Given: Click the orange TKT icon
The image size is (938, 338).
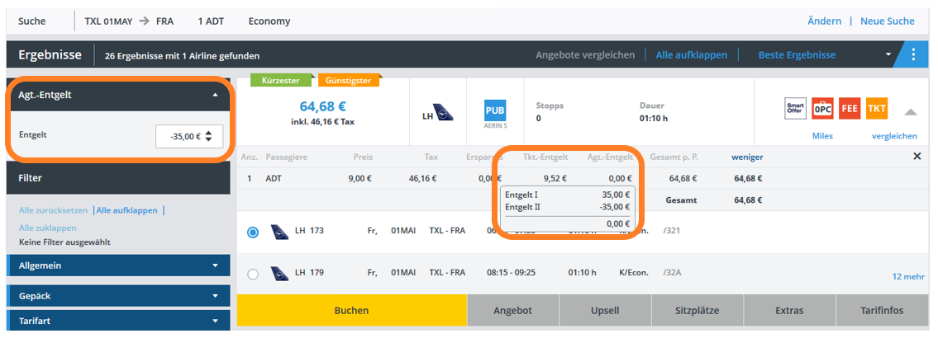Looking at the screenshot, I should pos(877,109).
